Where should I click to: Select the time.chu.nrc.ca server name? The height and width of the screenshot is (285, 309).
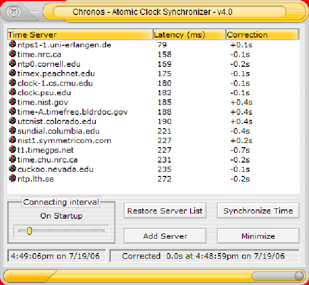click(x=47, y=160)
